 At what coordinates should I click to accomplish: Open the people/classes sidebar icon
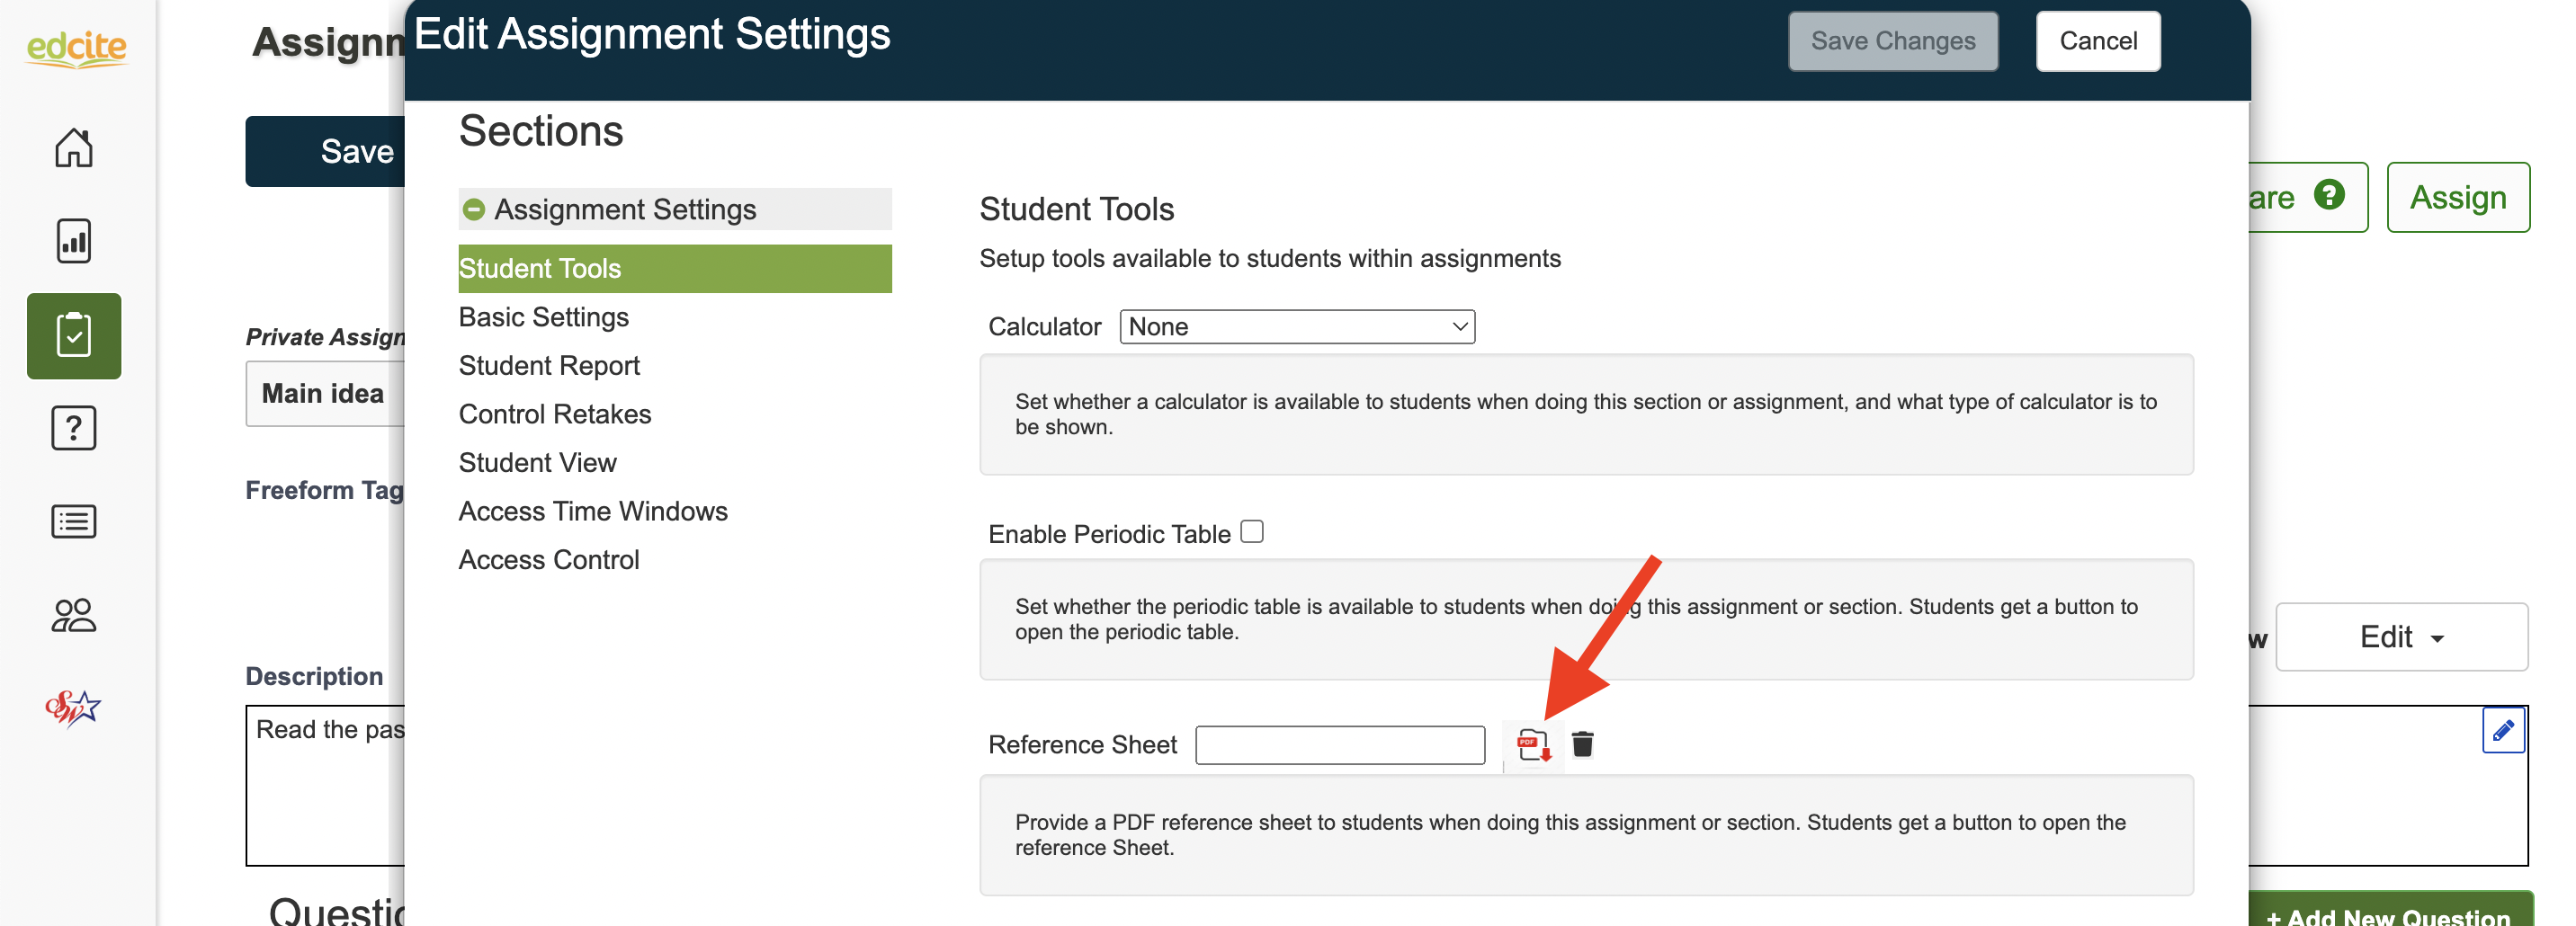pyautogui.click(x=74, y=615)
